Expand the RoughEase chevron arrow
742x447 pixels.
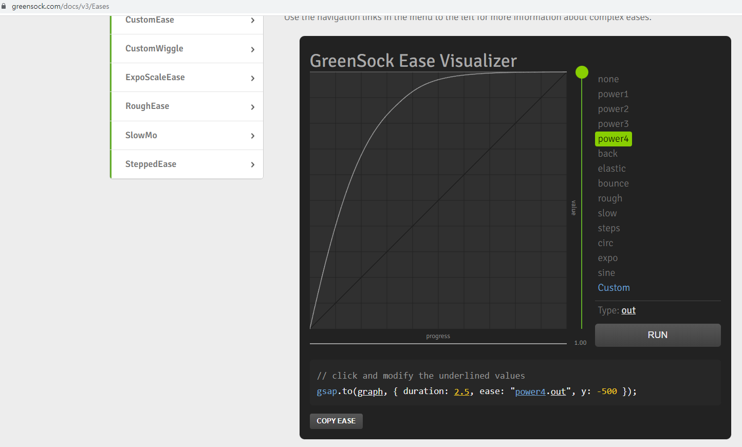(x=252, y=107)
